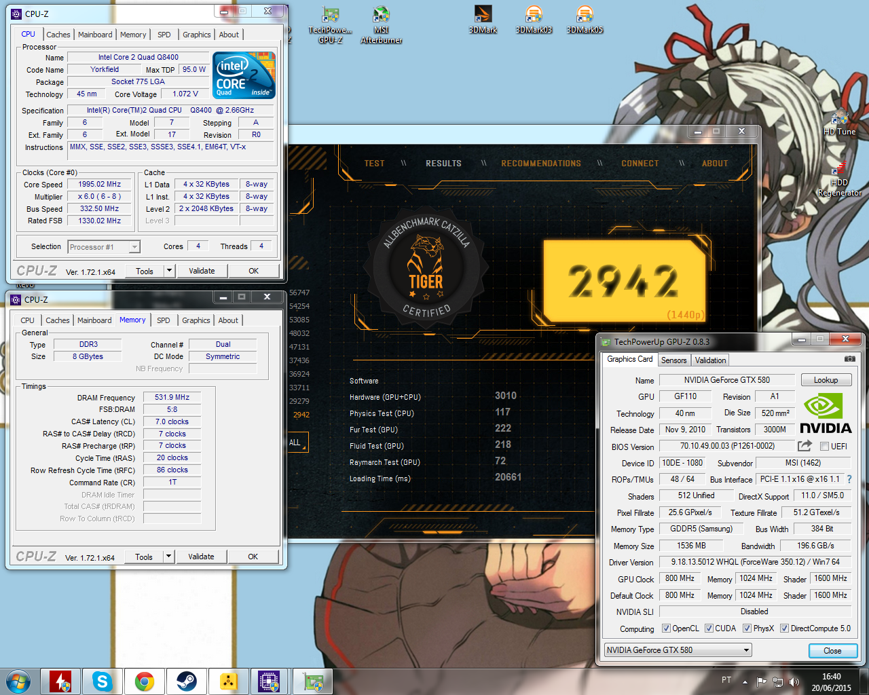The height and width of the screenshot is (695, 869).
Task: Open HD Tune desktop shortcut
Action: click(x=840, y=123)
